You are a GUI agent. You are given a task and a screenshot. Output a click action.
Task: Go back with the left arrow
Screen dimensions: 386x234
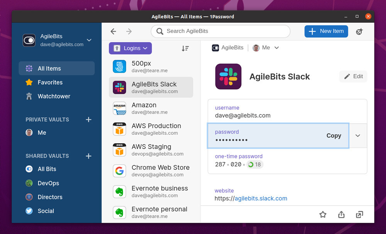click(x=113, y=31)
